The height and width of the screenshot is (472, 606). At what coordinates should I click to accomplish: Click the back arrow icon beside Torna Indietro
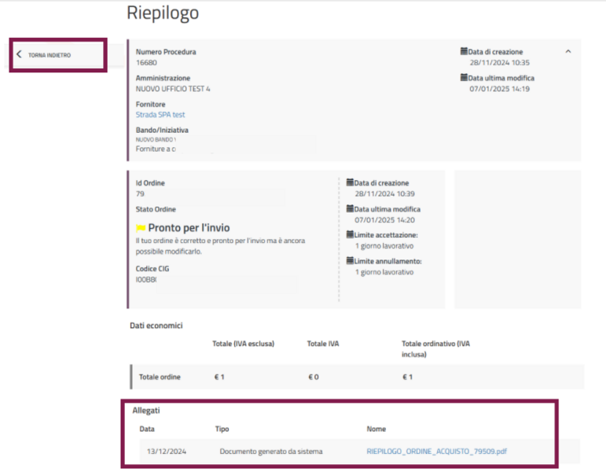19,55
